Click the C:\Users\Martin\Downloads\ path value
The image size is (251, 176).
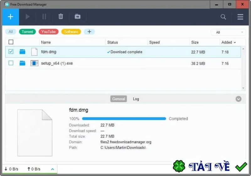pos(123,148)
